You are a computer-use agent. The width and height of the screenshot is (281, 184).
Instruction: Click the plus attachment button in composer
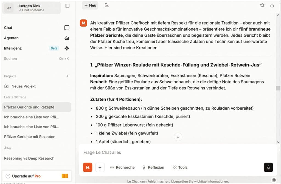pos(100,167)
